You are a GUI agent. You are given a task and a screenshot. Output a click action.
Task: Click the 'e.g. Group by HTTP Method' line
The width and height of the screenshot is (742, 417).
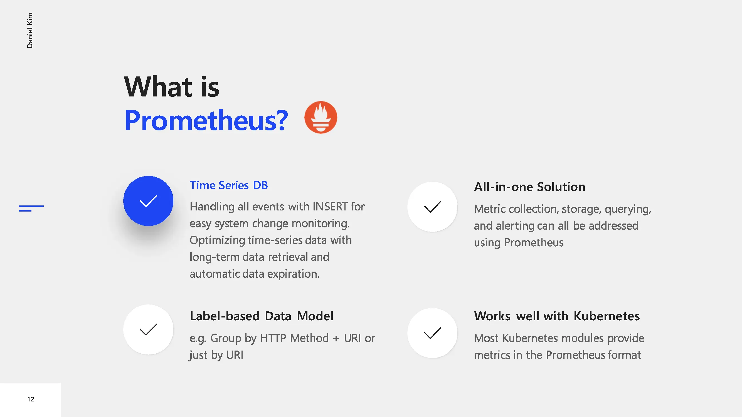coord(282,338)
